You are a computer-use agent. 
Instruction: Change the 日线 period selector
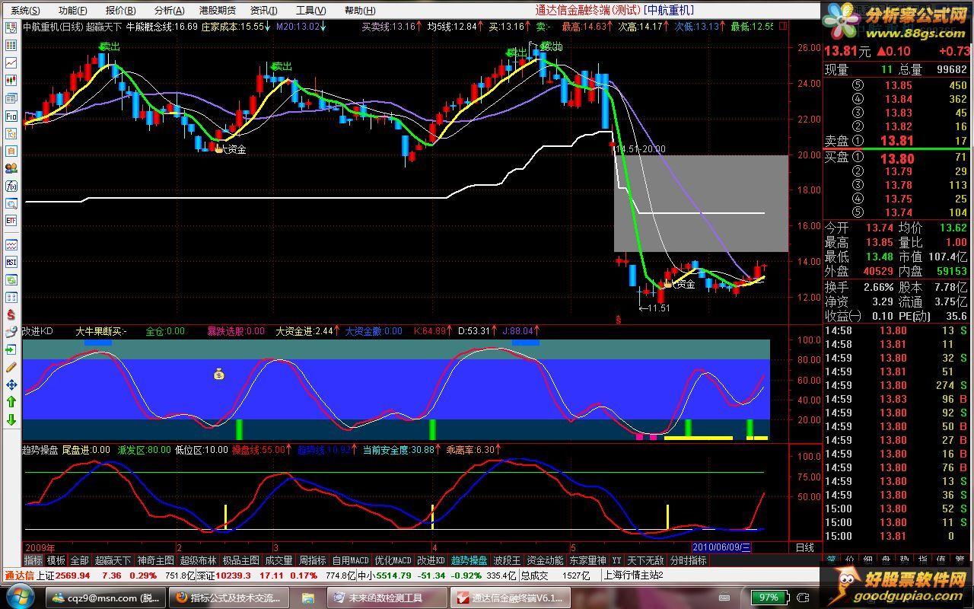point(804,547)
